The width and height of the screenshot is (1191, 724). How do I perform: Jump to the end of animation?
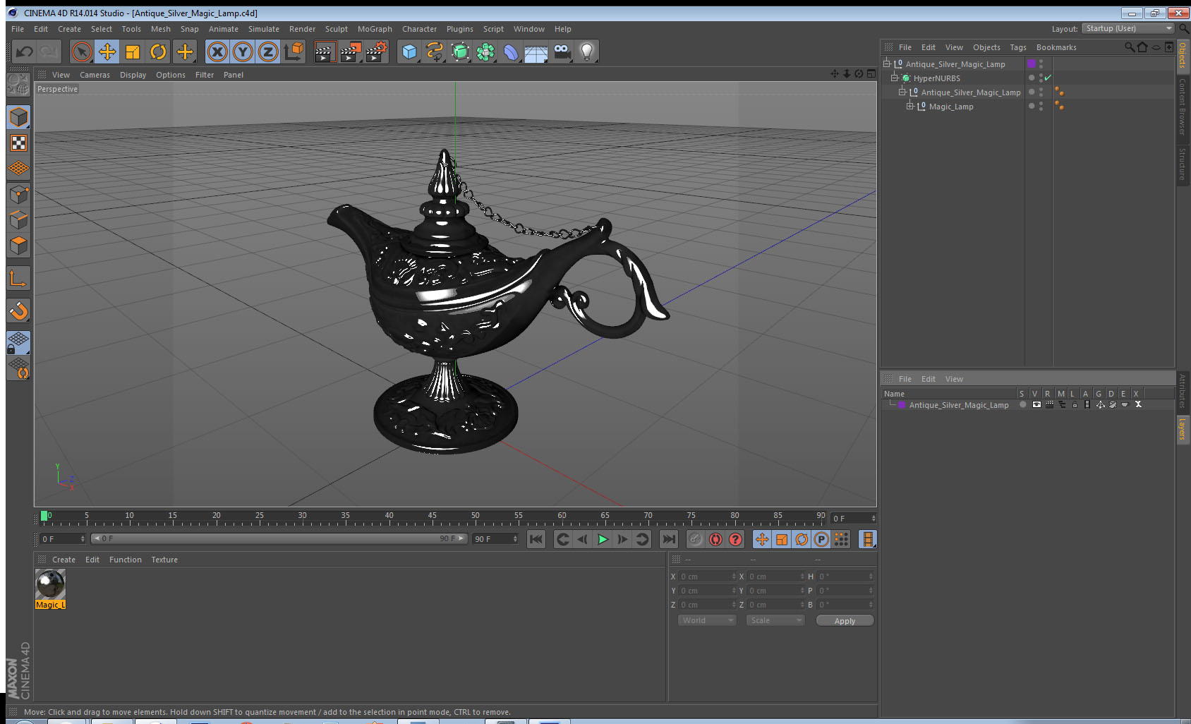[668, 539]
